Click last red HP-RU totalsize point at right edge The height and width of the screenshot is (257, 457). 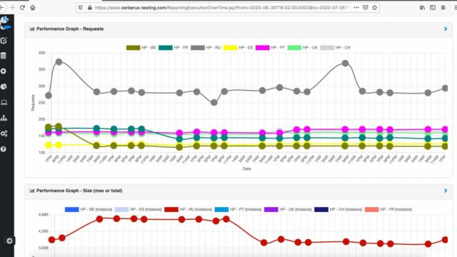pyautogui.click(x=445, y=240)
